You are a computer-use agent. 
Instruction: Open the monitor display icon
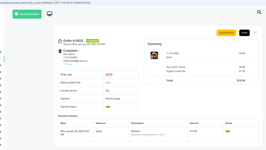pos(49,14)
